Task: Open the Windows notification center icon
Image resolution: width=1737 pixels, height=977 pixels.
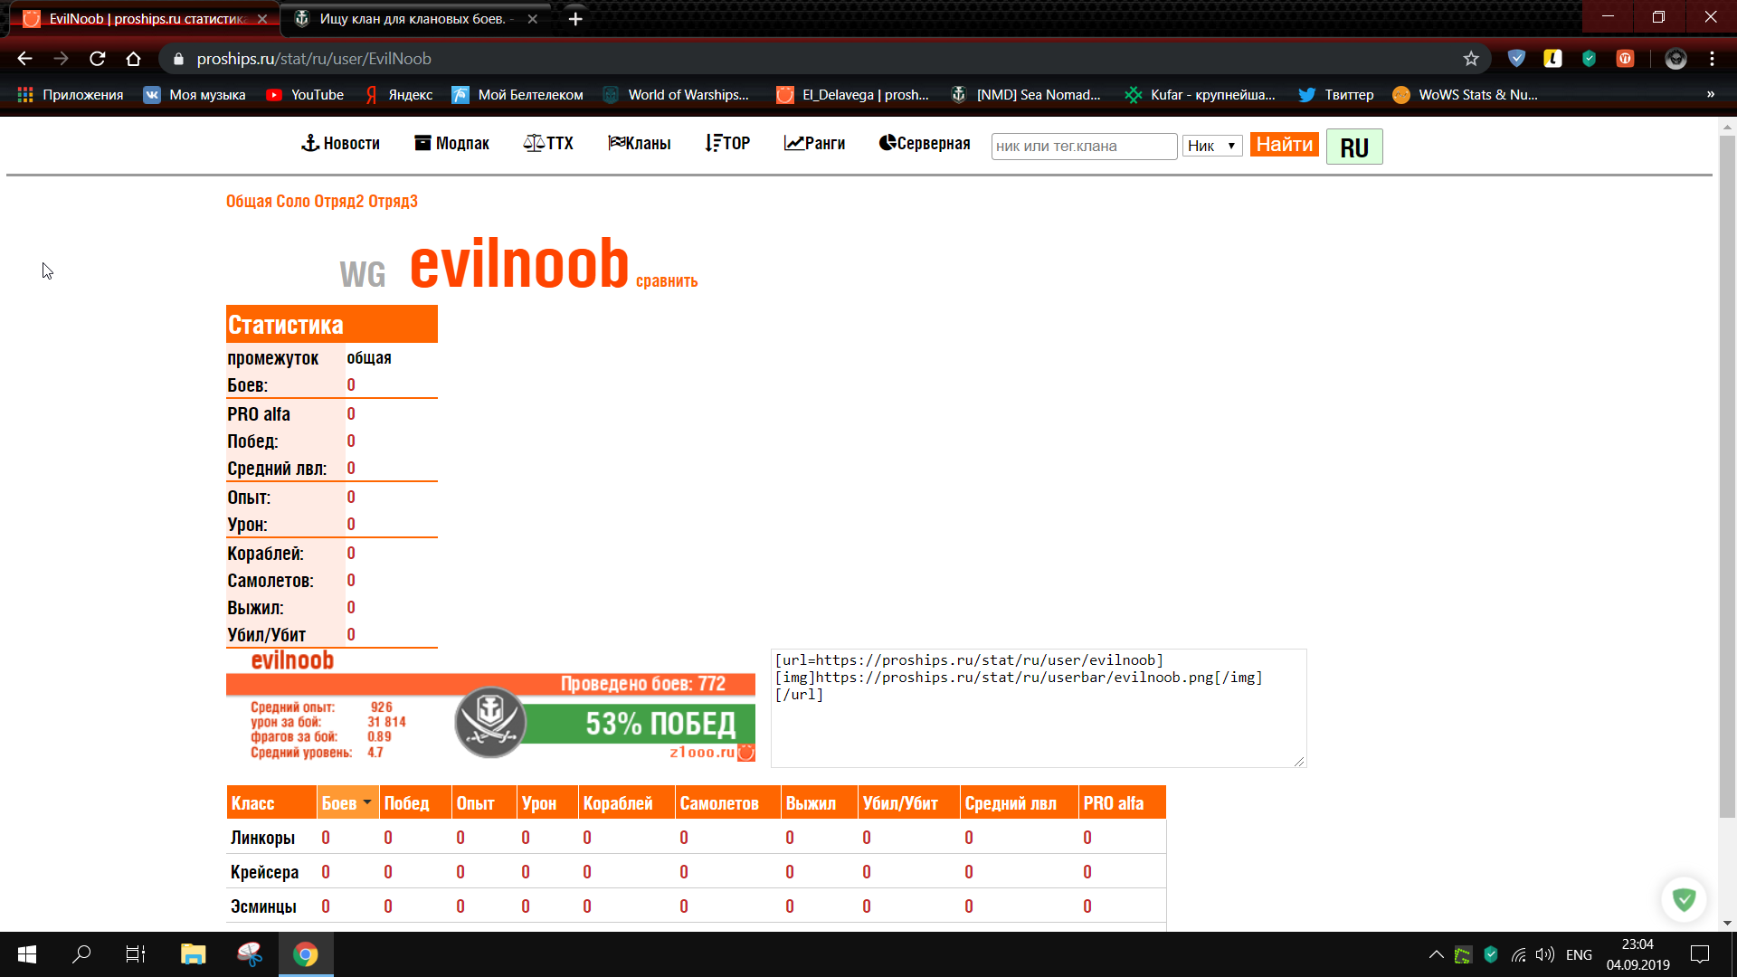Action: 1700,954
